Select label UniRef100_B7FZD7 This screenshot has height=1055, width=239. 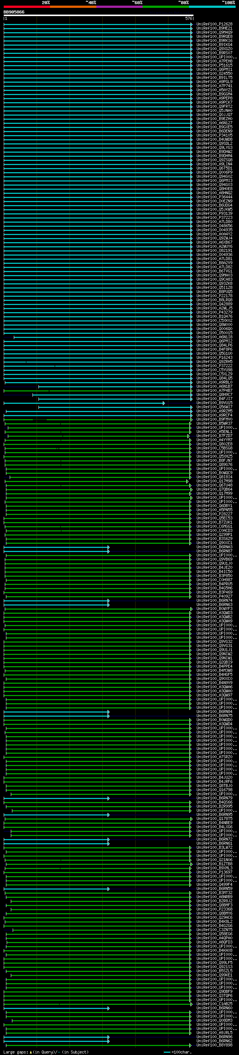(214, 436)
